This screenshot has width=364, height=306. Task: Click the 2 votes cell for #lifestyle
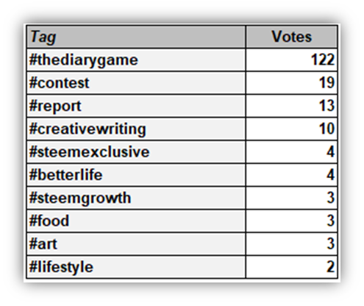tap(292, 267)
